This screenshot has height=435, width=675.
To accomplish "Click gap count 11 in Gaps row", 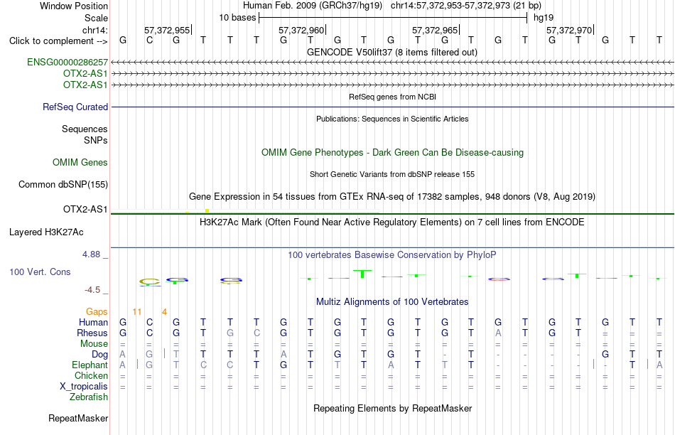I will pos(137,312).
